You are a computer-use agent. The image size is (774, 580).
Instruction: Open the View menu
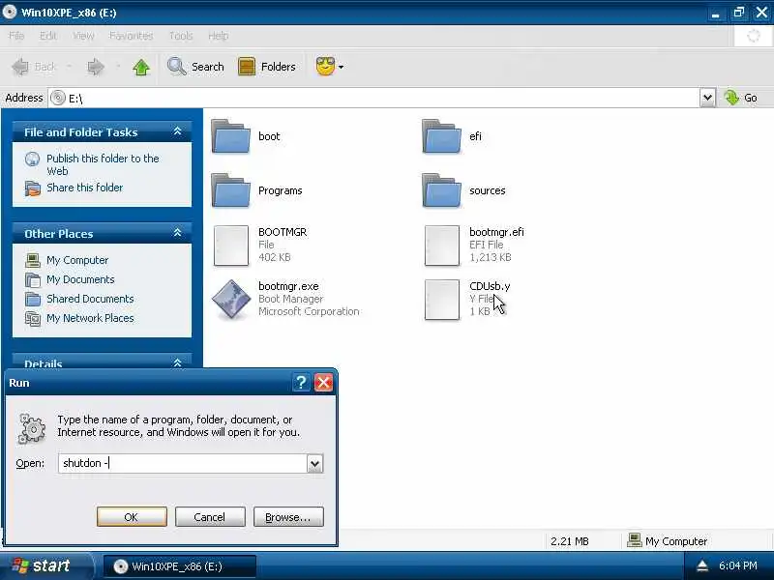pyautogui.click(x=83, y=36)
